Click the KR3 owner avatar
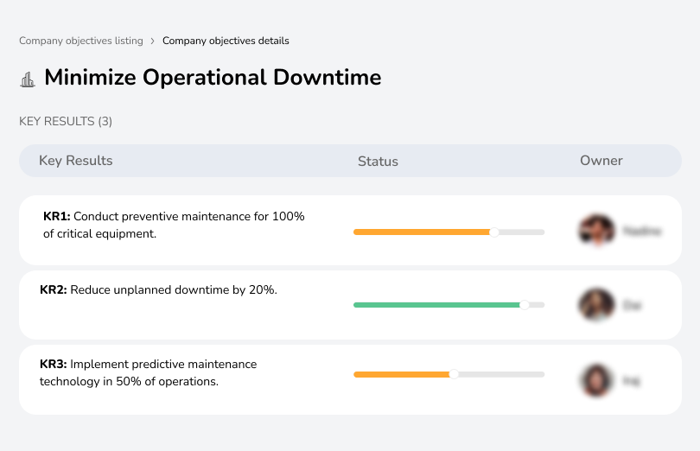 (596, 380)
